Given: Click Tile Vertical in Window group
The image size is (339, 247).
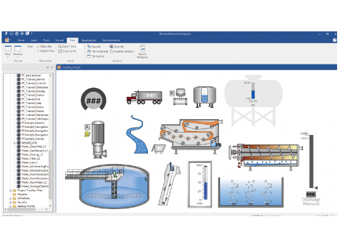Looking at the screenshot, I should [x=96, y=56].
